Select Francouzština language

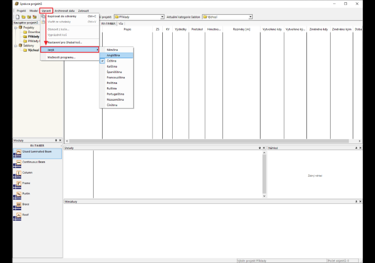(116, 77)
